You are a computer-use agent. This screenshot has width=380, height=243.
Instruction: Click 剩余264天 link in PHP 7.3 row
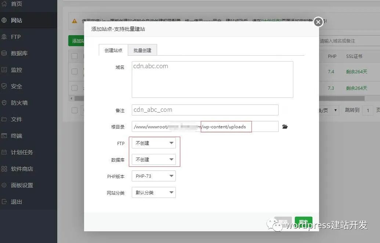click(x=357, y=88)
